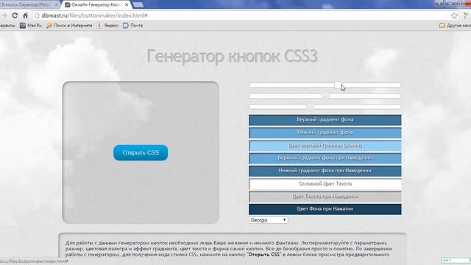Screen dimensions: 471x265
Task: Open the Другие закладки folder
Action: pyautogui.click(x=455, y=26)
